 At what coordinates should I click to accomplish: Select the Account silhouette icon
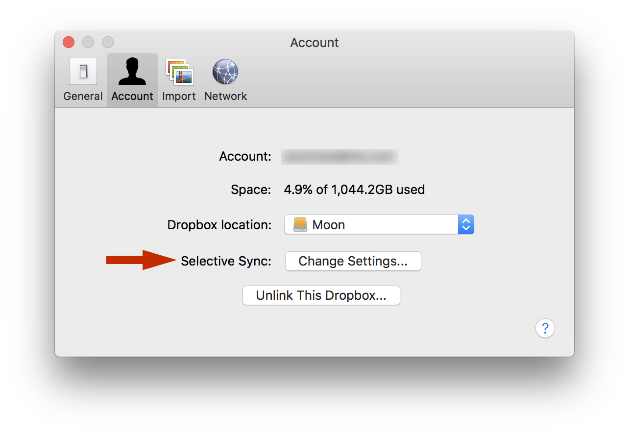132,72
